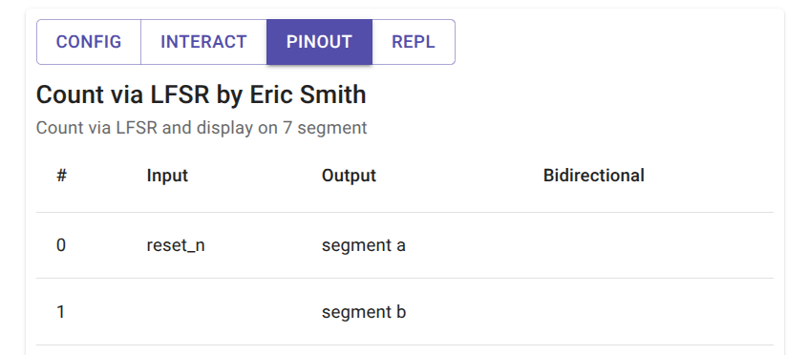808x355 pixels.
Task: Select the PINOUT tab
Action: coord(319,42)
